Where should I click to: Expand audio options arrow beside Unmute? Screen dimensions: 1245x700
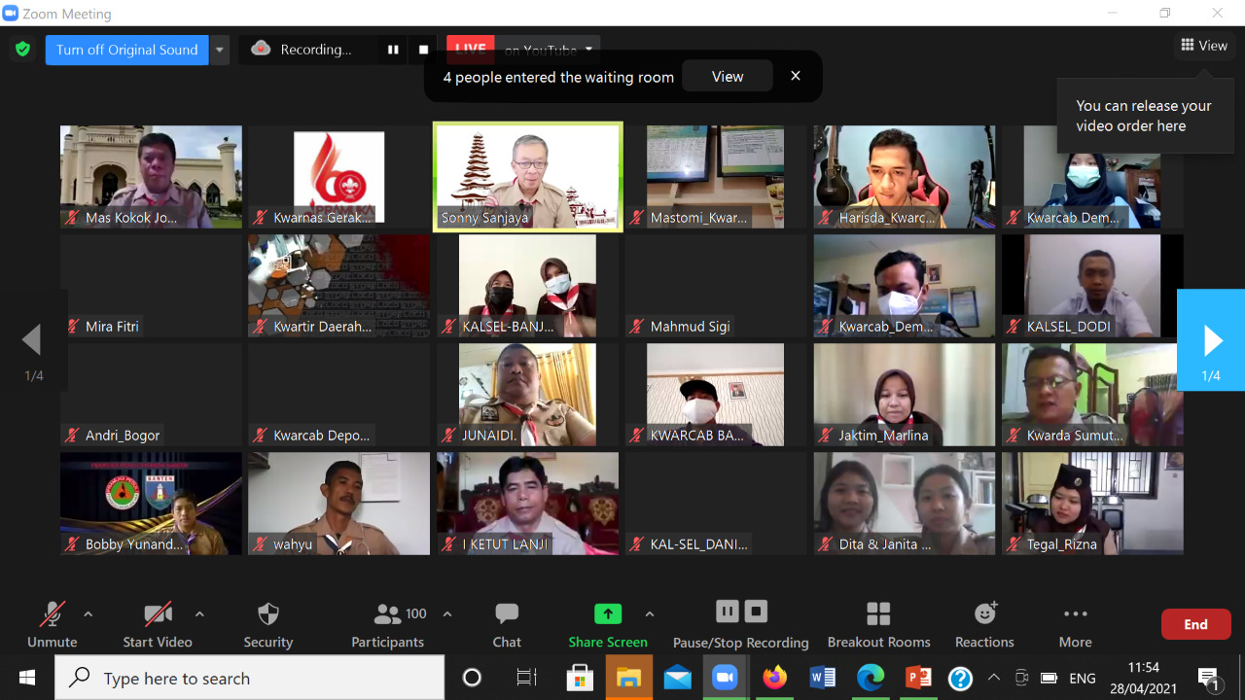(89, 614)
